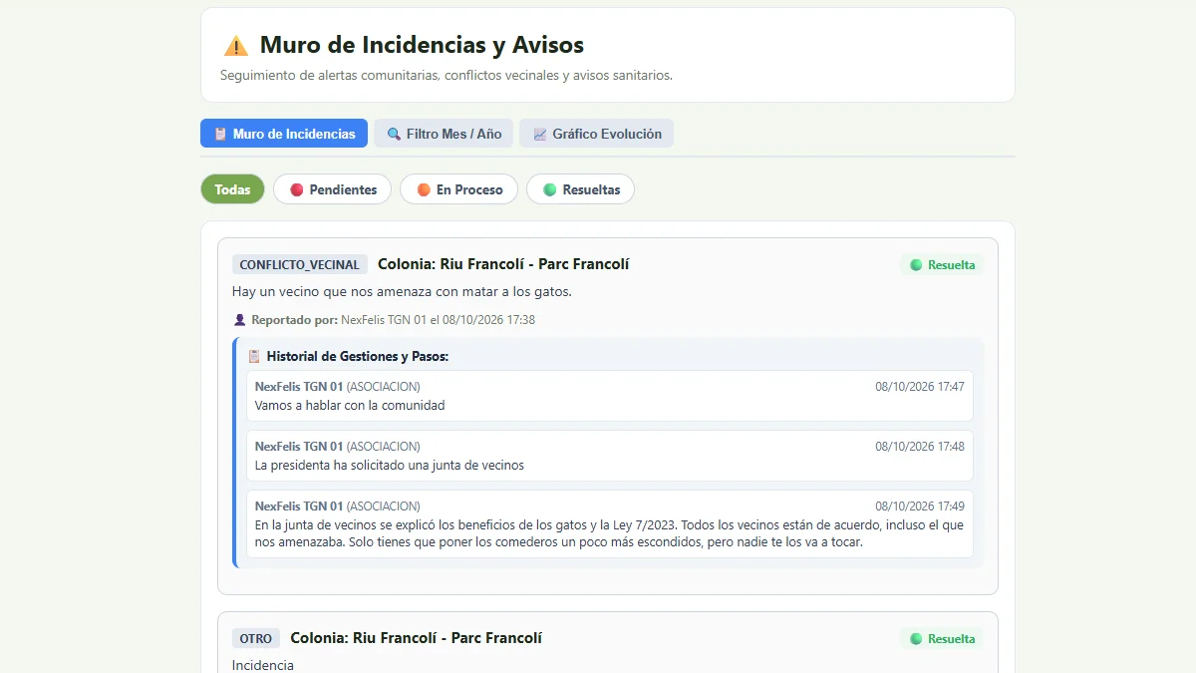1196x673 pixels.
Task: Click the Muro de Incidencias y Avisos title
Action: 423,45
